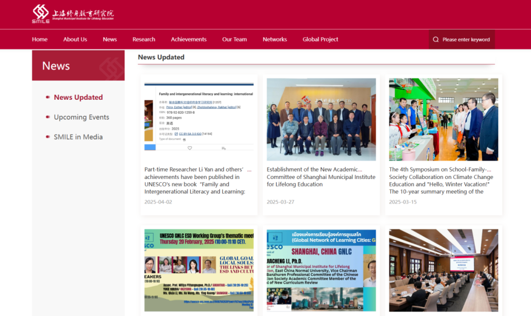
Task: Select News Updated in the sidebar
Action: 78,97
